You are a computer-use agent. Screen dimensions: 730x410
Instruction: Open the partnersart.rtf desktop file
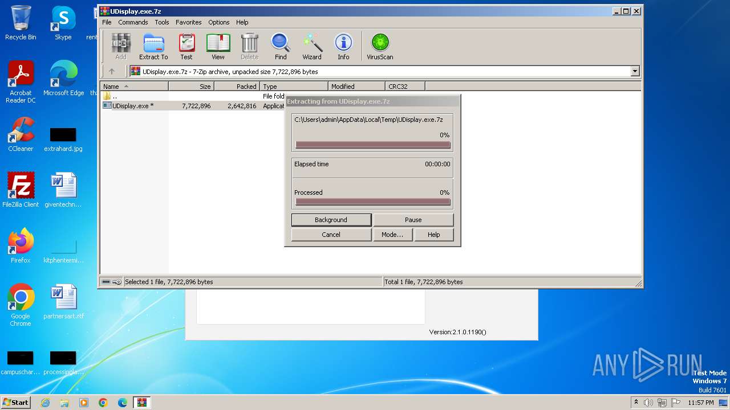63,302
